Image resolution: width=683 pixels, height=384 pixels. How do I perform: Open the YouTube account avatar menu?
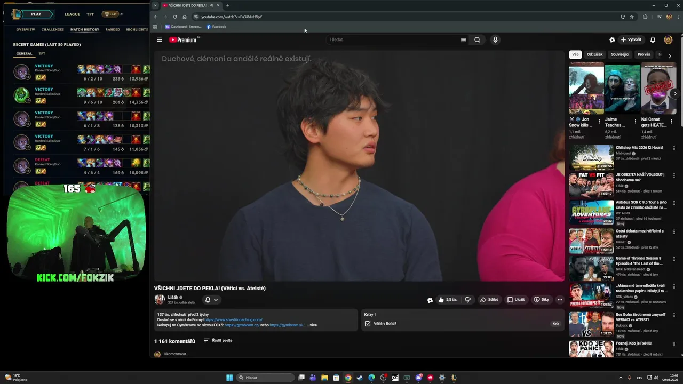(x=668, y=39)
